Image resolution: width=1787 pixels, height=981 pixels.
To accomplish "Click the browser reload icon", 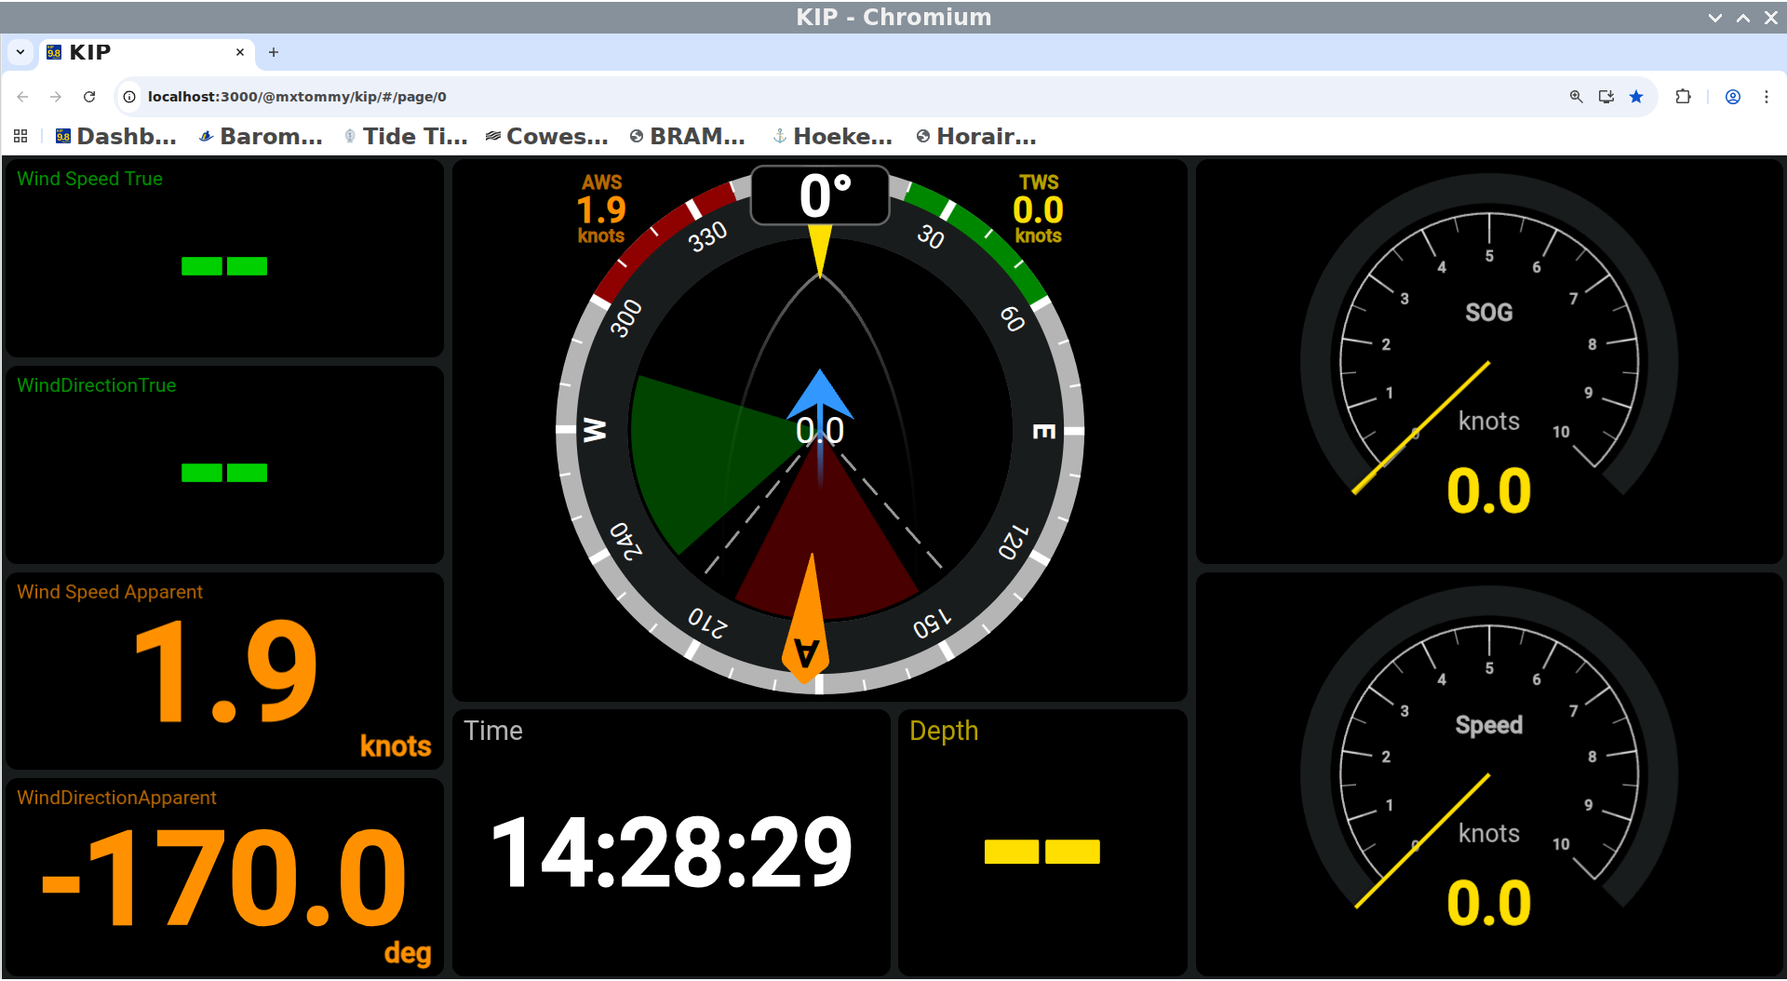I will (89, 97).
